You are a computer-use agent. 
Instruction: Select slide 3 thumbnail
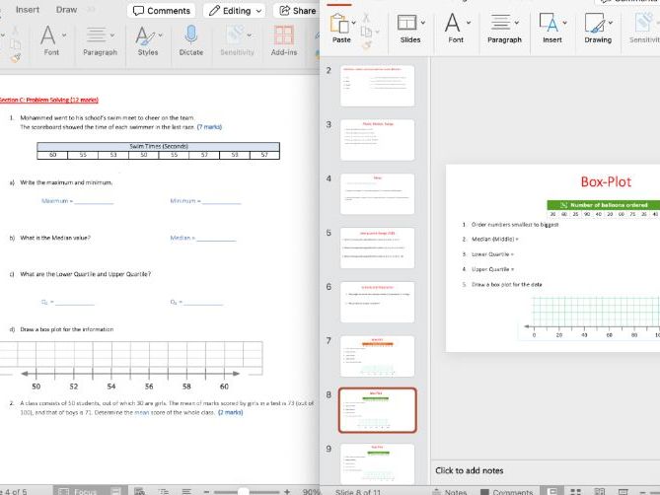pos(377,140)
